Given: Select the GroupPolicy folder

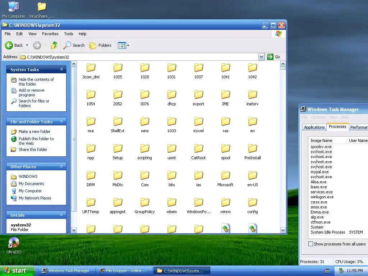Looking at the screenshot, I should click(x=144, y=206).
